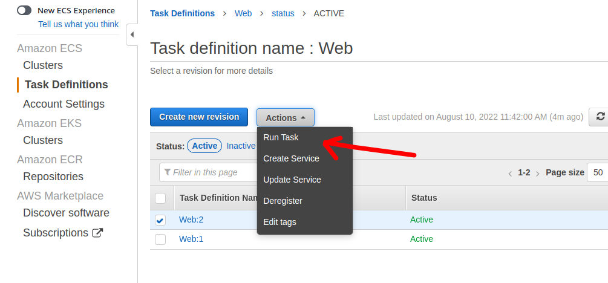Viewport: 608px width, 283px height.
Task: Click the AWS Marketplace section heading
Action: [x=60, y=196]
